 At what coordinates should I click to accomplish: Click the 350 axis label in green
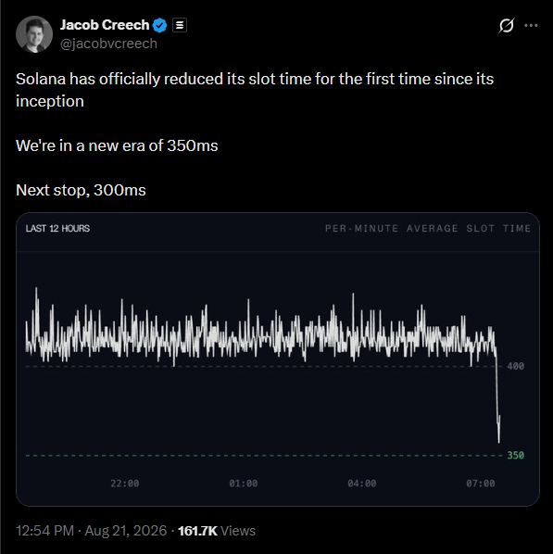[x=516, y=456]
